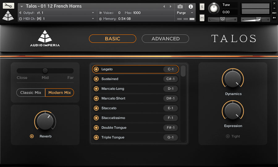Solo the instrument with the S button
Viewport: 278px width, 167px height.
[x=202, y=7]
